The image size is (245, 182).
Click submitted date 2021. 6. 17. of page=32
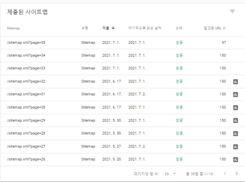[112, 81]
